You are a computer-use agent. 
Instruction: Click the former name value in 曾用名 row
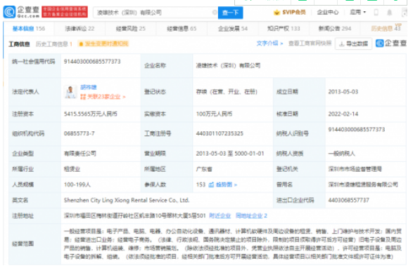pos(363,185)
